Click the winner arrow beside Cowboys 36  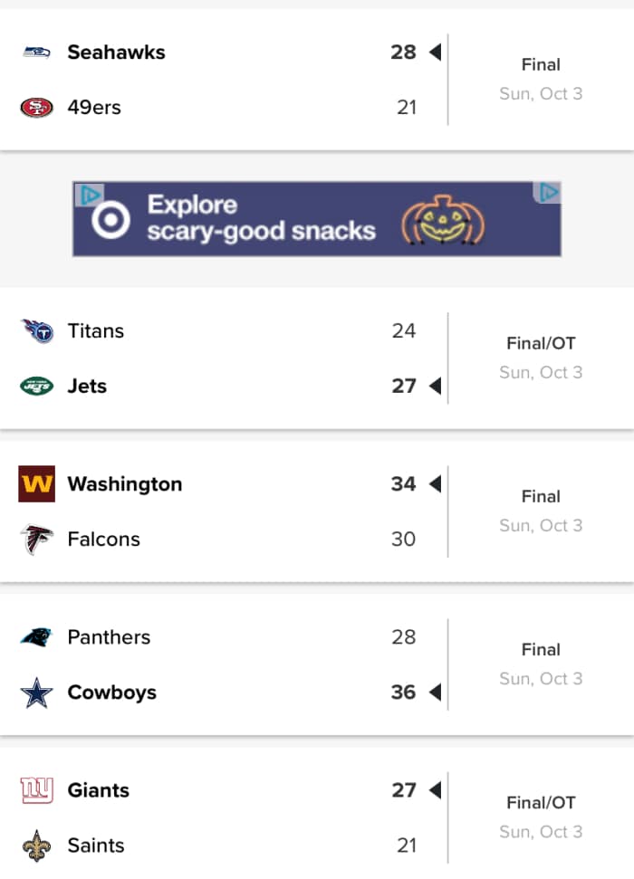click(x=435, y=692)
